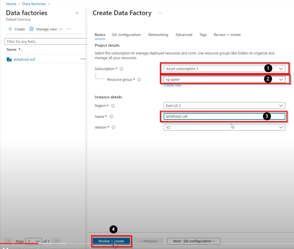
Task: Click the Resource group info icon
Action: click(139, 80)
